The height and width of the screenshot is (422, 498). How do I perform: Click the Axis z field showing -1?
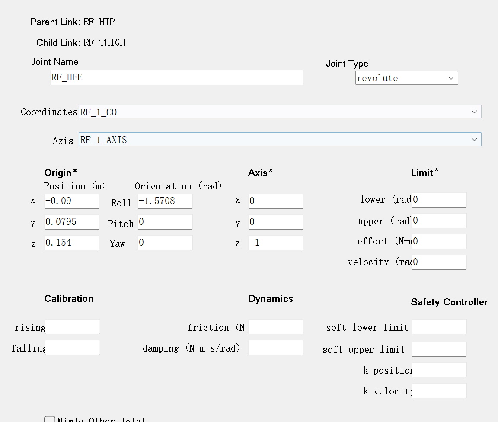point(276,243)
